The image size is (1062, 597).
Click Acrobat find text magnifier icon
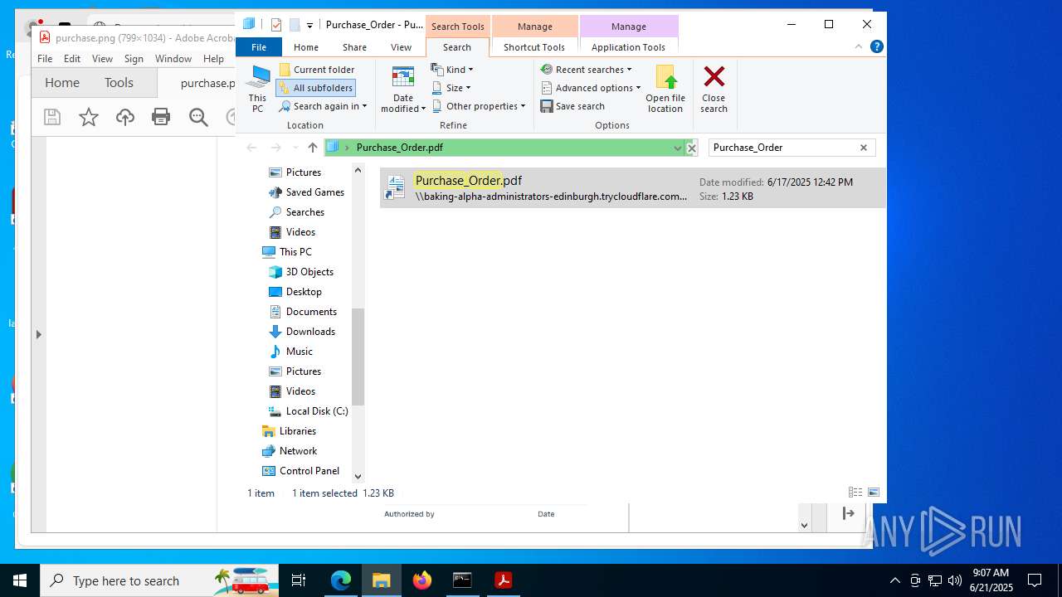point(198,117)
